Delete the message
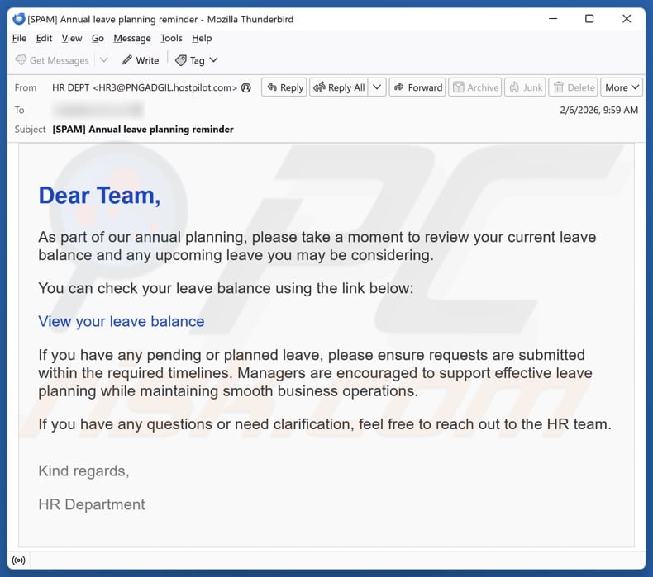This screenshot has height=577, width=653. 574,87
